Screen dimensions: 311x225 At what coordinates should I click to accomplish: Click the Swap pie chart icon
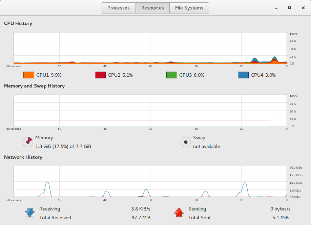[186, 142]
